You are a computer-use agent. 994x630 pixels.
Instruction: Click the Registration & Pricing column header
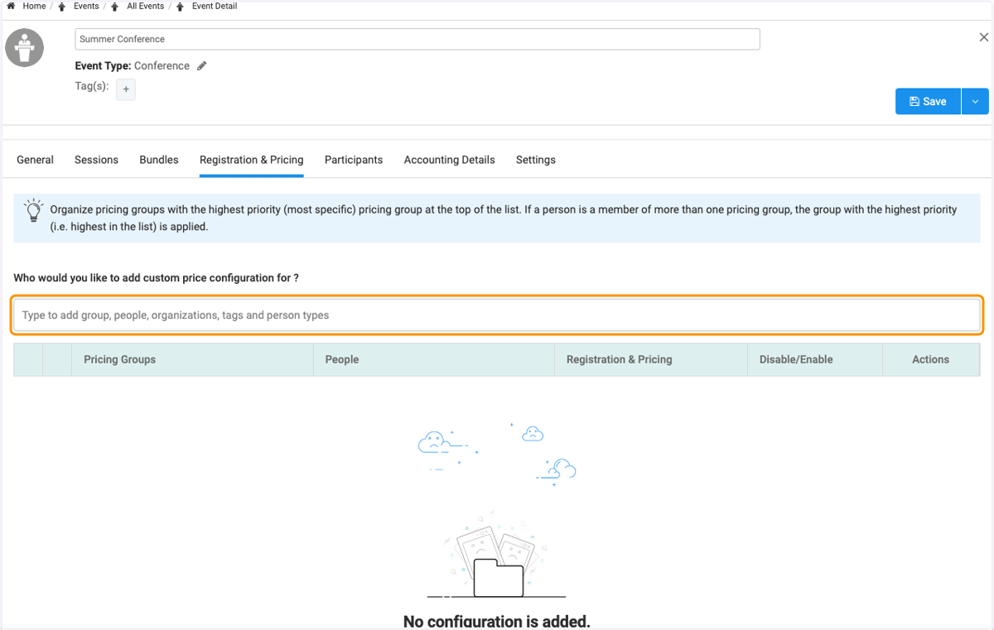651,359
